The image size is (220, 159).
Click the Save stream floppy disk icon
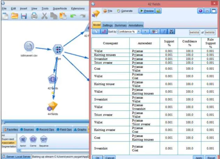point(24,16)
